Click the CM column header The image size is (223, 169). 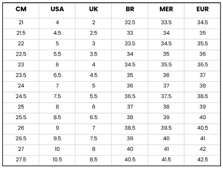[21, 9]
